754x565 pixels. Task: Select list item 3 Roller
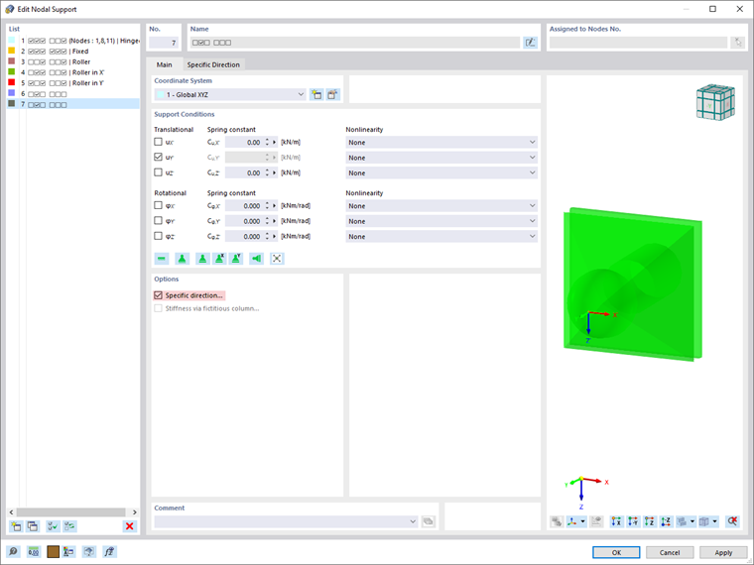tap(73, 61)
